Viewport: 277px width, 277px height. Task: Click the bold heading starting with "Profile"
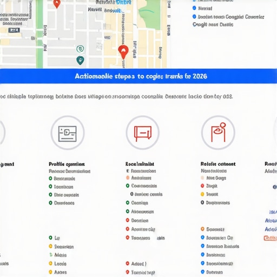pos(67,164)
